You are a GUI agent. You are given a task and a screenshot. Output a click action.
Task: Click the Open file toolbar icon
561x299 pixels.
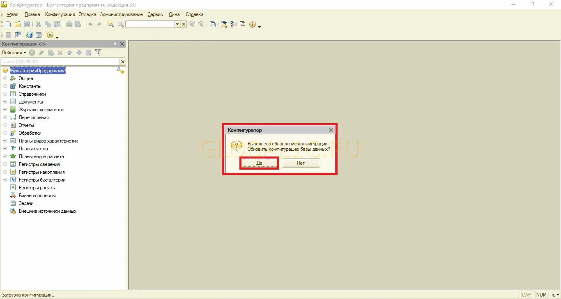click(17, 24)
